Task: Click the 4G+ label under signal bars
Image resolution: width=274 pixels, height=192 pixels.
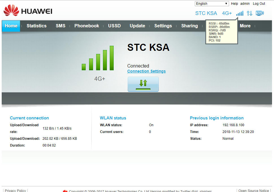Action: pyautogui.click(x=100, y=79)
